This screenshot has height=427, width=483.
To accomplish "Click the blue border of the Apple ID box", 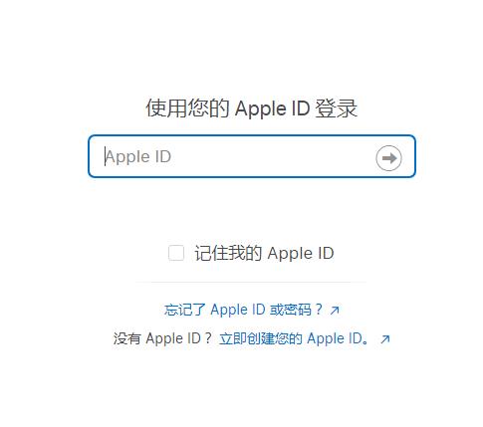I will pos(252,135).
